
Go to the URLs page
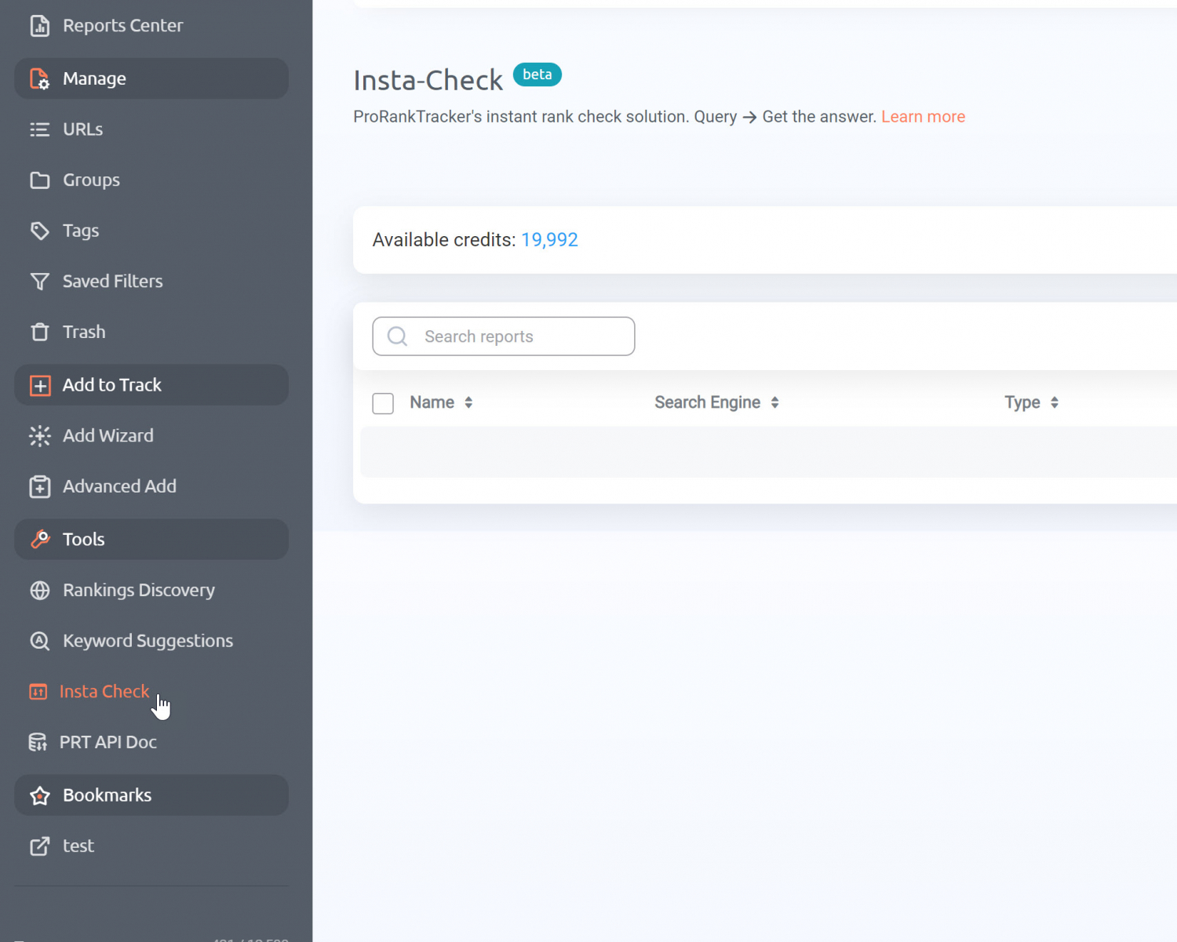pyautogui.click(x=83, y=129)
